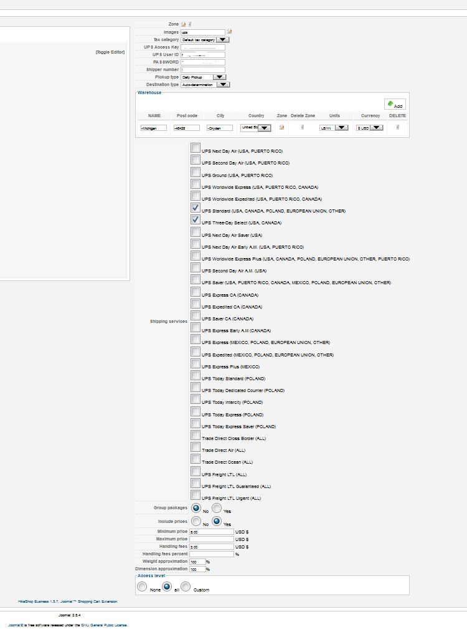Check UPS Express Early A.M (CANADA)
Viewport: 467px width, 632px height.
tap(196, 327)
